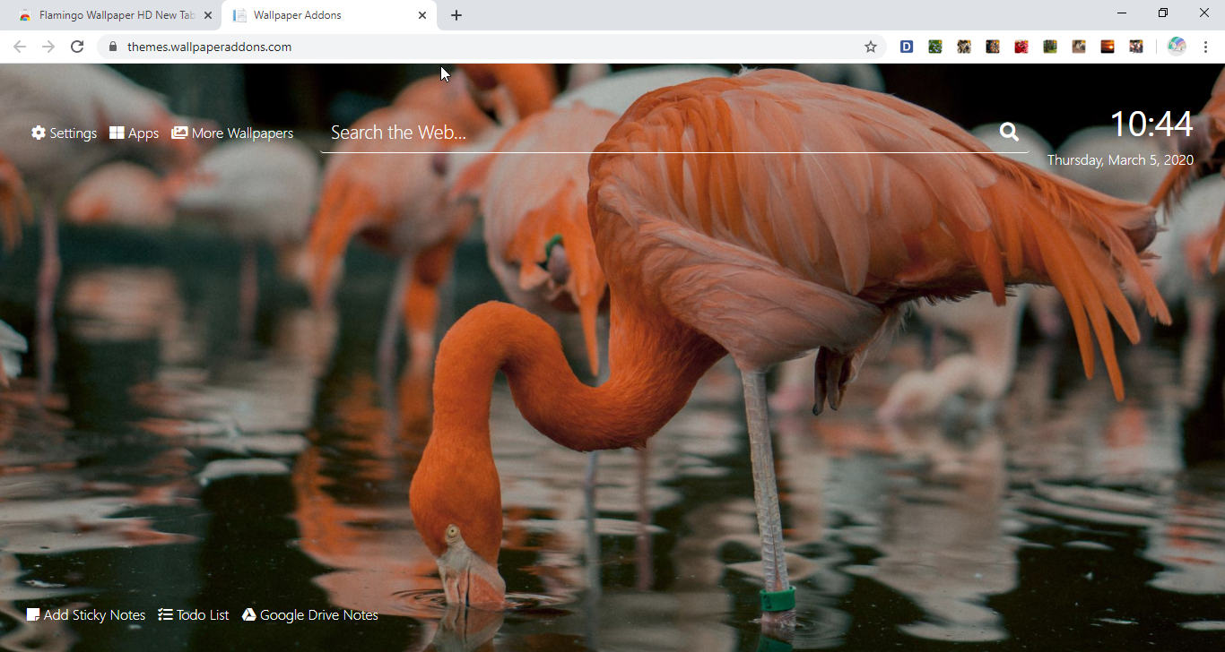Viewport: 1225px width, 652px height.
Task: Click the flamingo wallpaper extension icon
Action: pyautogui.click(x=1136, y=47)
